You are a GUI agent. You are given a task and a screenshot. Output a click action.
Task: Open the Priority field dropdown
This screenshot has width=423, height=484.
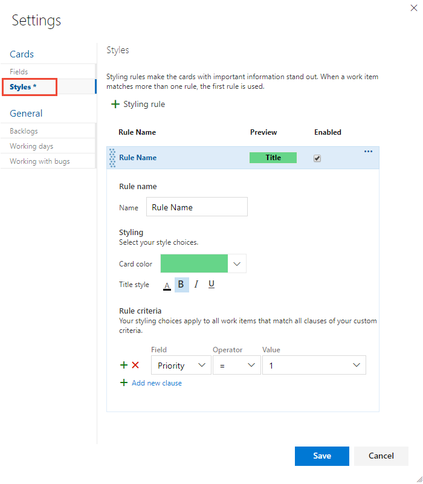tap(181, 365)
